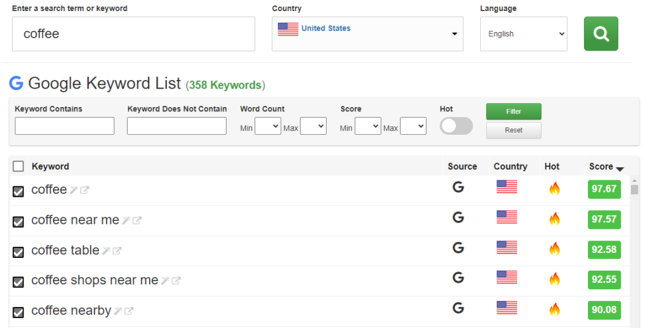Click the scrollbar up arrow
Viewport: 647px width, 328px height.
tap(635, 180)
